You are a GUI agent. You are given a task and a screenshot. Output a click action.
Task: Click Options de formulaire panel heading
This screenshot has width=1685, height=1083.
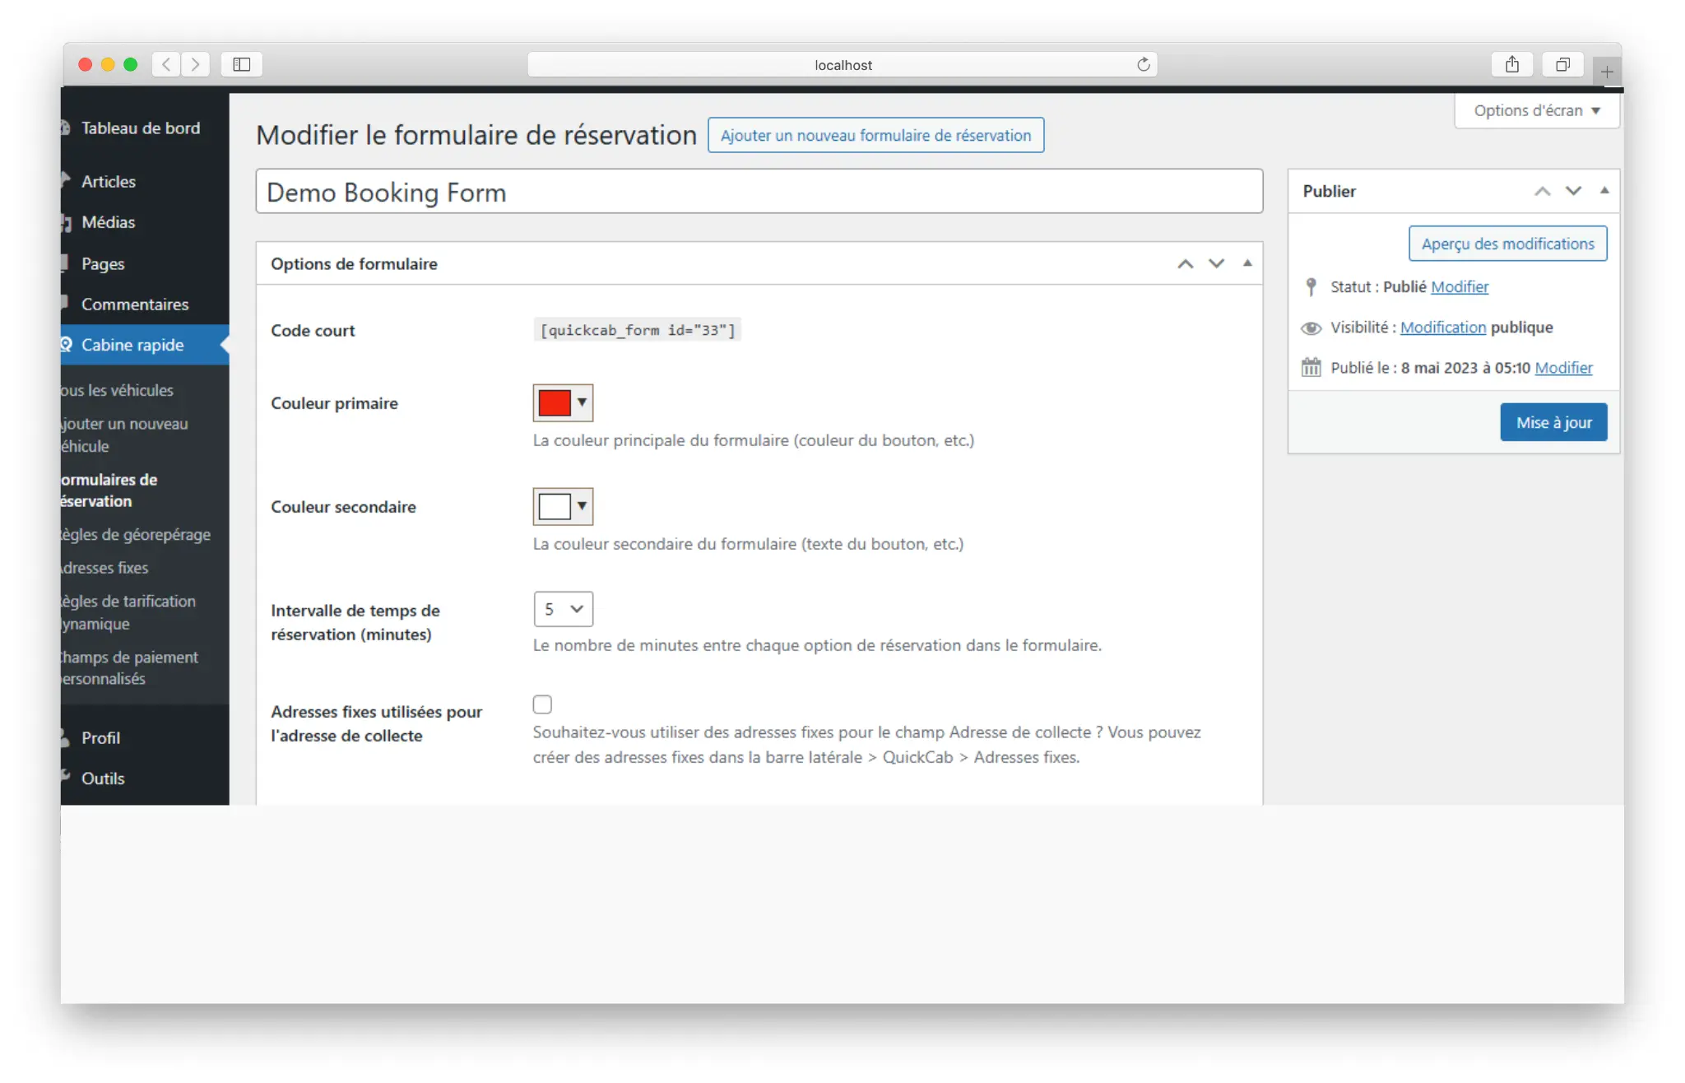click(354, 263)
